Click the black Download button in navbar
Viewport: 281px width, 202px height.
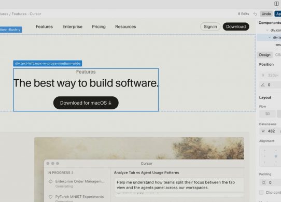point(236,27)
